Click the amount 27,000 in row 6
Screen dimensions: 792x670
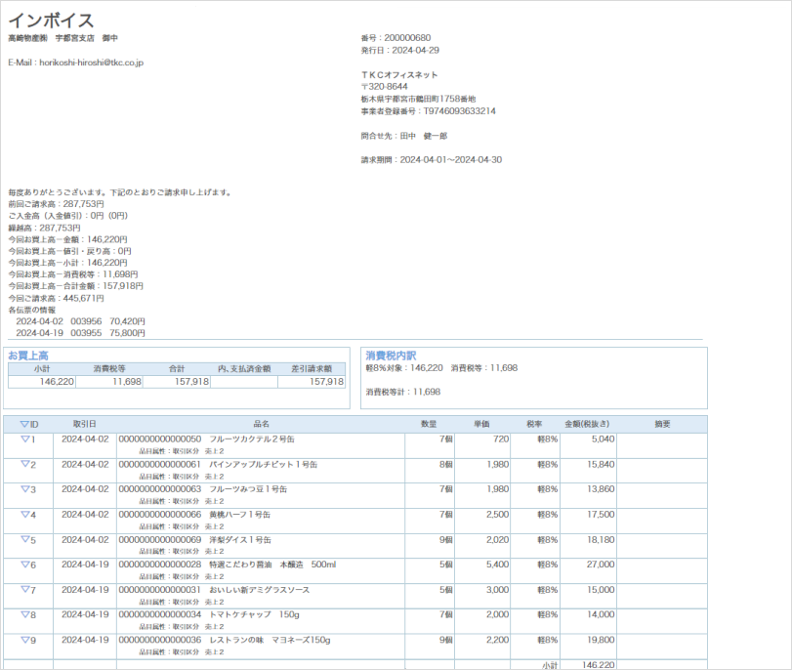[601, 565]
